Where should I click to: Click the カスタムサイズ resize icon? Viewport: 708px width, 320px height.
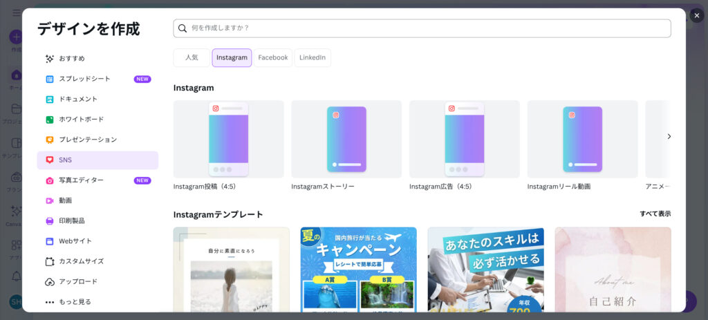tap(50, 261)
